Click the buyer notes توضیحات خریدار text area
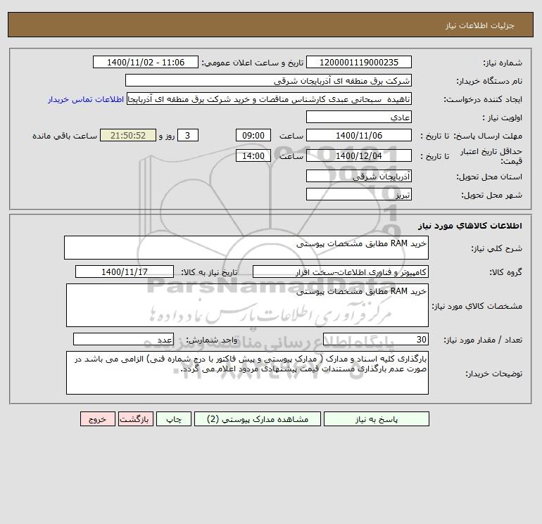 [247, 373]
